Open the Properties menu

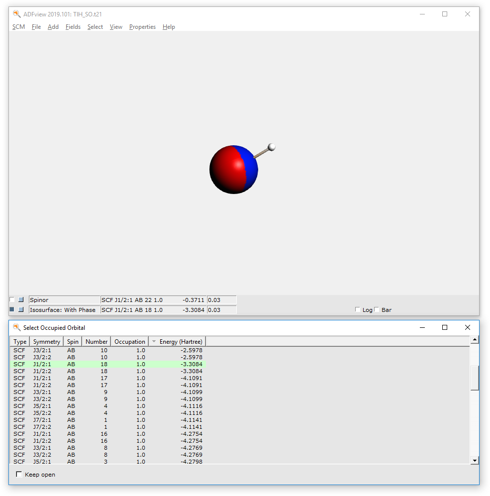click(142, 27)
